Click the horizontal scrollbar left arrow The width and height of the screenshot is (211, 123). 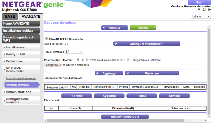(x=45, y=121)
